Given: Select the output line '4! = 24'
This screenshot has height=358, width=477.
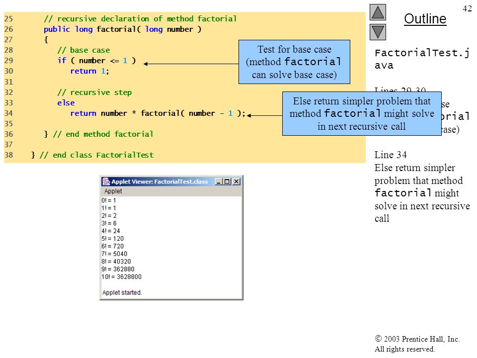Looking at the screenshot, I should click(111, 231).
